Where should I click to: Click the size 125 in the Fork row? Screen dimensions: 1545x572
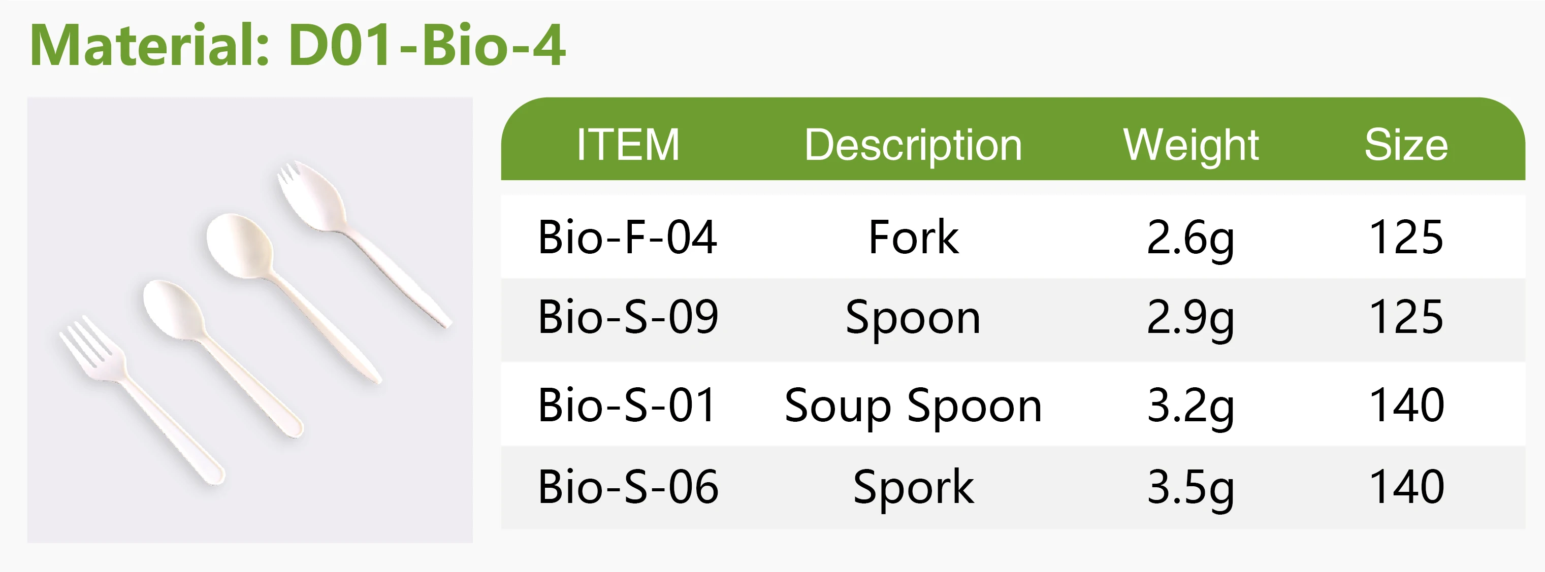[1406, 238]
